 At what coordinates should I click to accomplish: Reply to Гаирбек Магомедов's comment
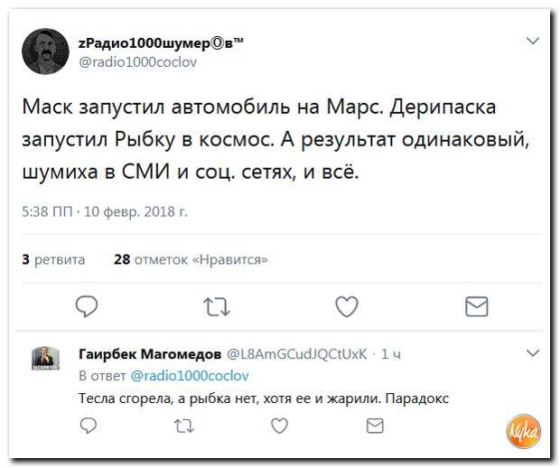(89, 426)
